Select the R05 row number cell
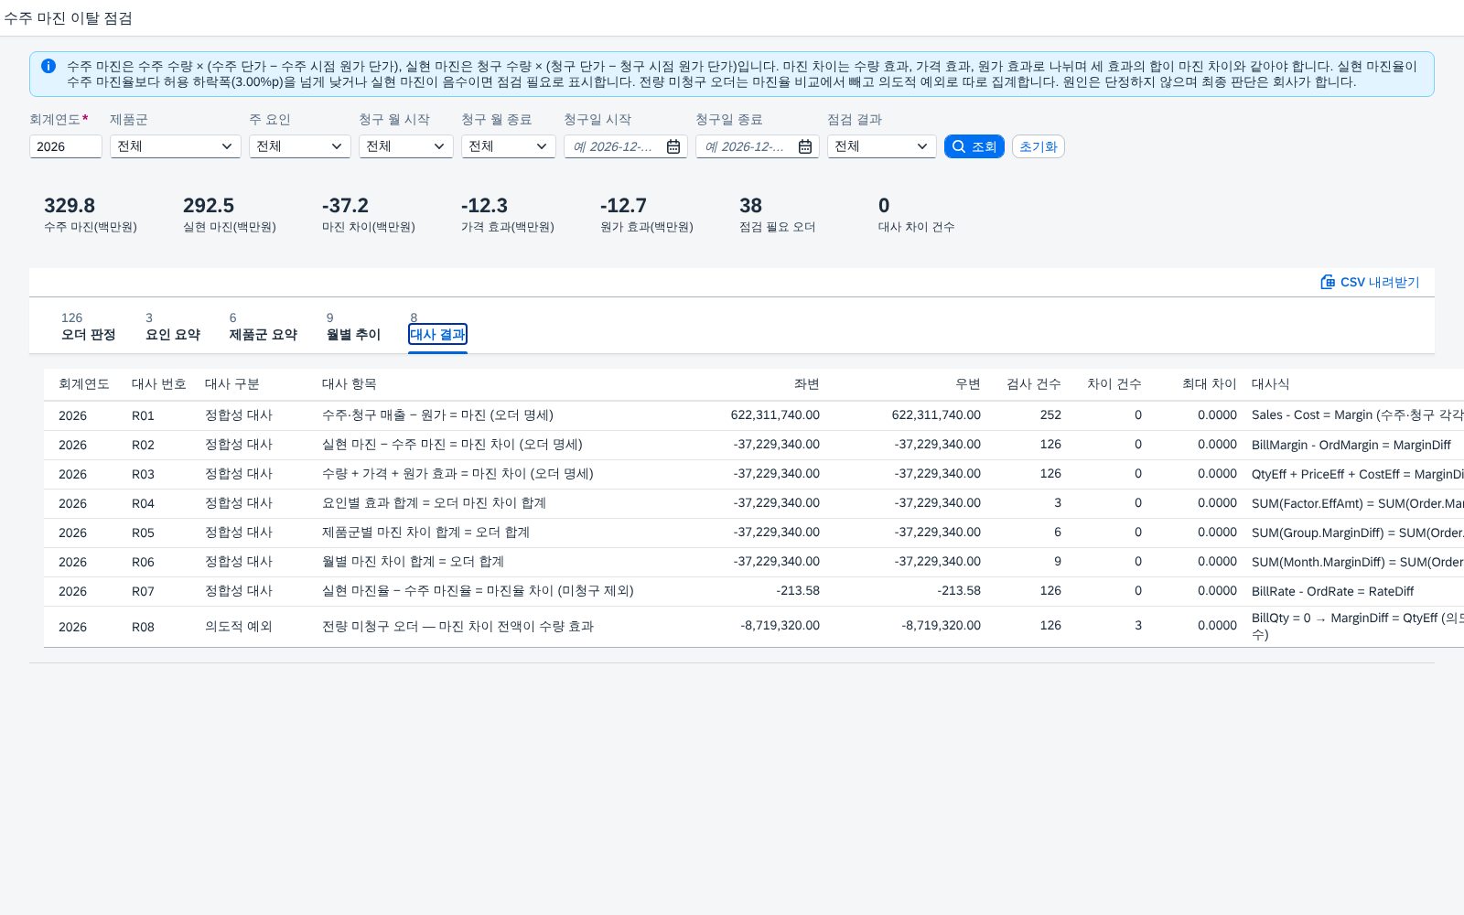Screen dimensions: 1464x915 (143, 533)
